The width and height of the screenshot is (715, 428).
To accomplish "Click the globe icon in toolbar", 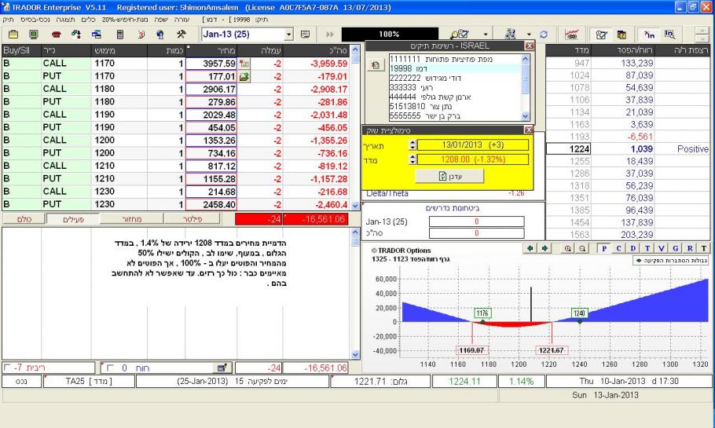I will coord(160,35).
